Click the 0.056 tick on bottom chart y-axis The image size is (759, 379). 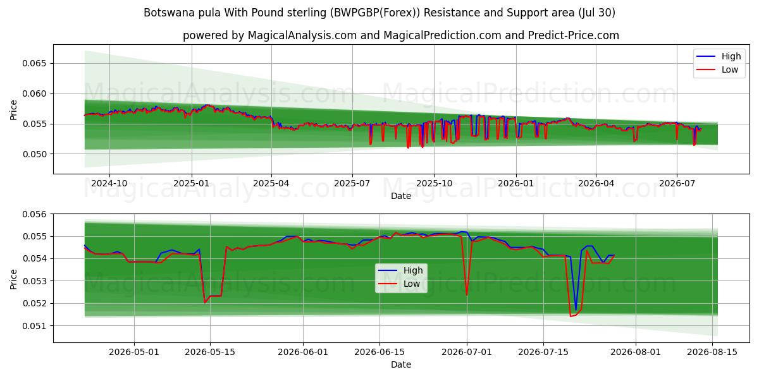point(35,214)
